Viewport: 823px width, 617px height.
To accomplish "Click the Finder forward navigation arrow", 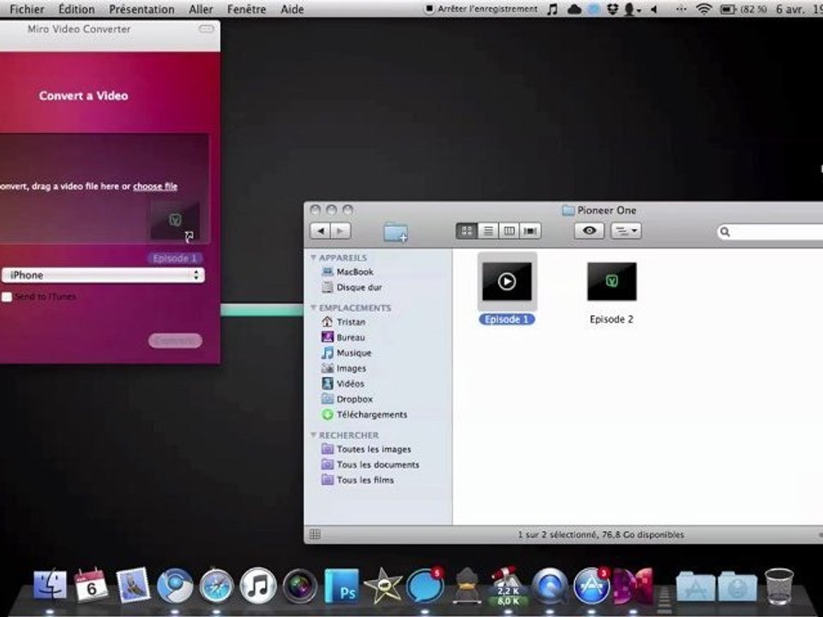I will pos(340,231).
